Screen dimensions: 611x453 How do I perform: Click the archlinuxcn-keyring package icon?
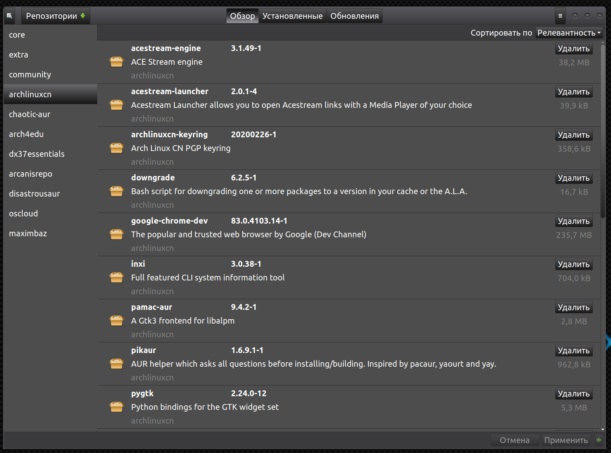[x=116, y=148]
